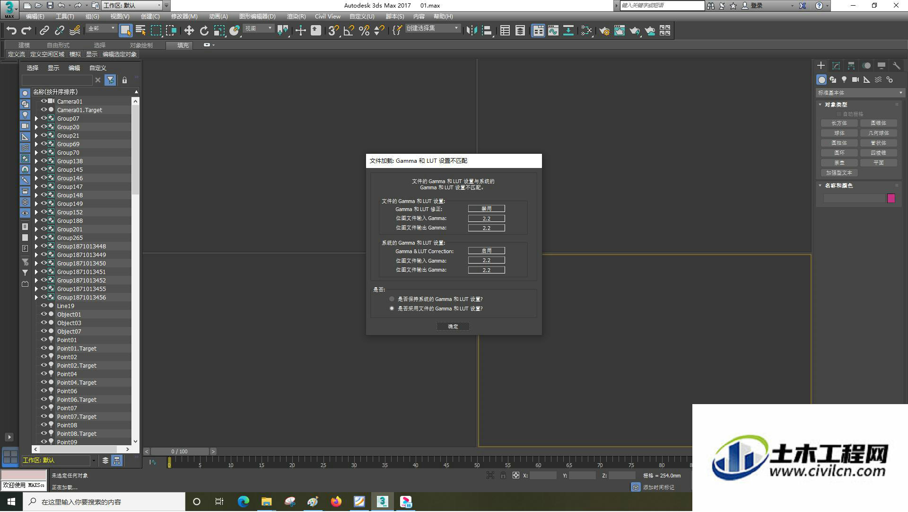Image resolution: width=908 pixels, height=512 pixels.
Task: Toggle the 3D Snaps icon
Action: click(333, 31)
